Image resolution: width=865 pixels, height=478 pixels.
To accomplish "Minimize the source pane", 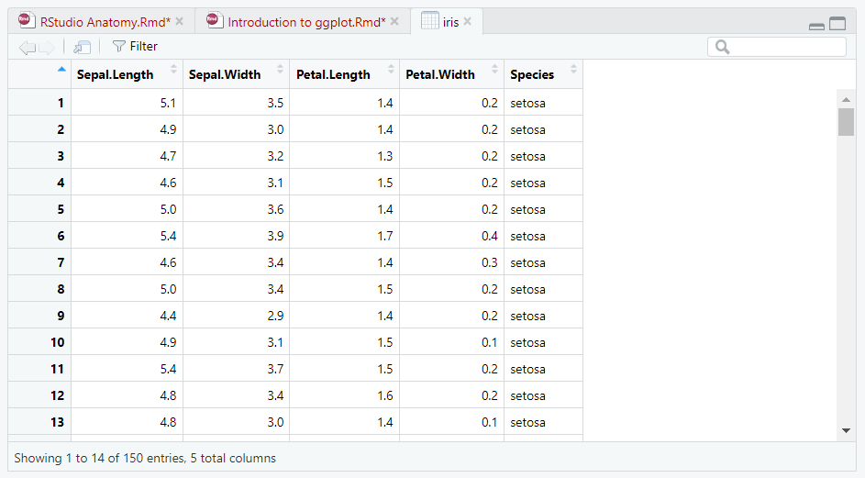I will 816,26.
